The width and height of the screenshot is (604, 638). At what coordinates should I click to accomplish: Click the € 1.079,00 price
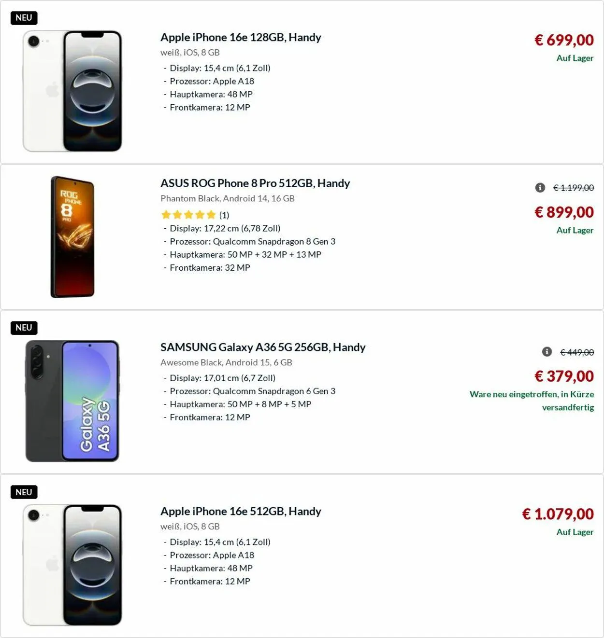click(x=558, y=514)
